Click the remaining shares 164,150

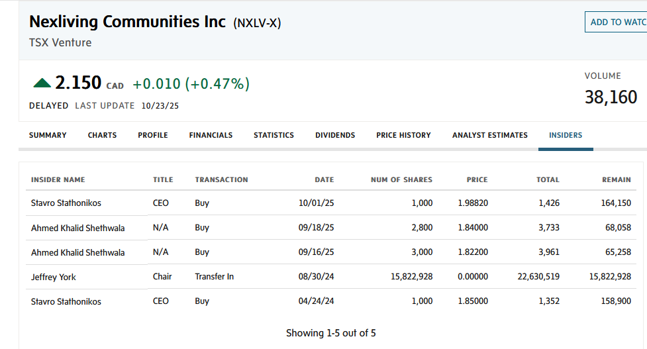click(616, 203)
